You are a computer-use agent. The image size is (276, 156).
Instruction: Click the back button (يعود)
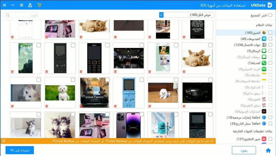point(244,150)
